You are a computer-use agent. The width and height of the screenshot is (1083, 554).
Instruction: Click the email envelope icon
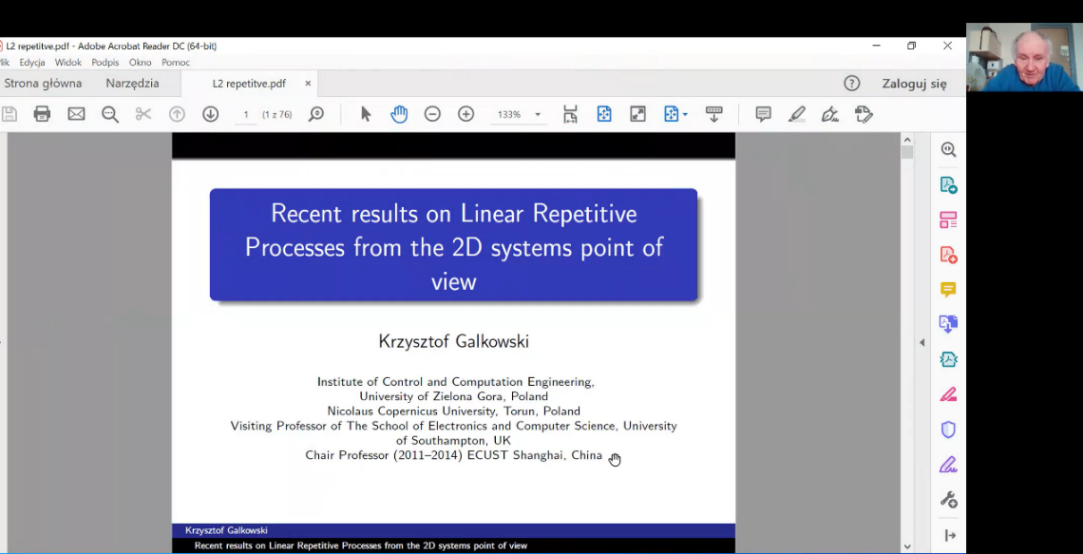tap(76, 114)
